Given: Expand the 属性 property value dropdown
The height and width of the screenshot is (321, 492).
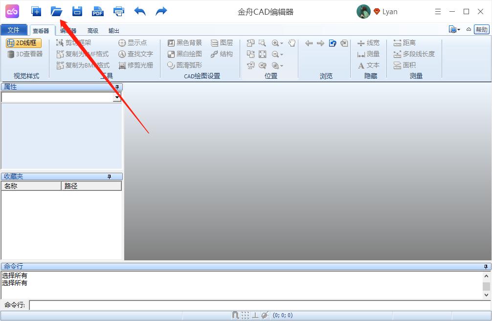Looking at the screenshot, I should [118, 97].
